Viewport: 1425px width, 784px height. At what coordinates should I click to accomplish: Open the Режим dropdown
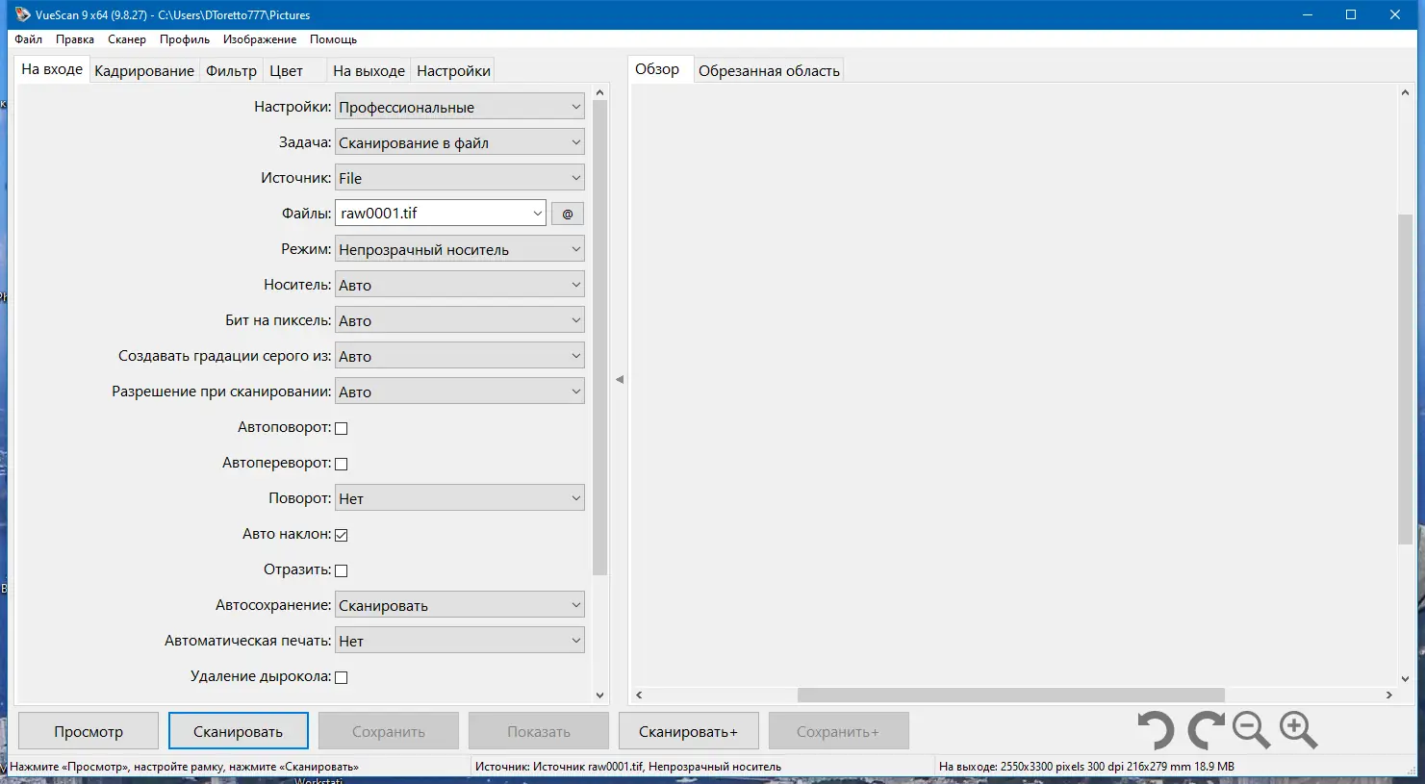tap(460, 249)
